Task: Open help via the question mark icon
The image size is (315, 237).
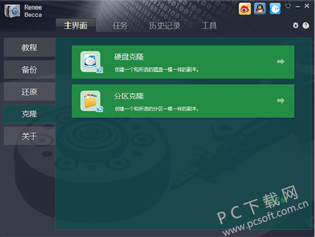Action: pos(306,26)
